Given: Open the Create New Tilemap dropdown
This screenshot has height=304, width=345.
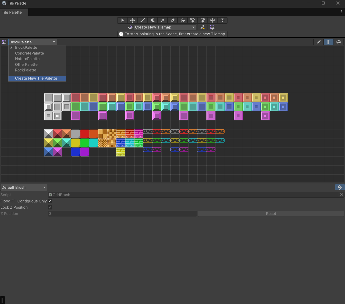Looking at the screenshot, I should coord(165,27).
